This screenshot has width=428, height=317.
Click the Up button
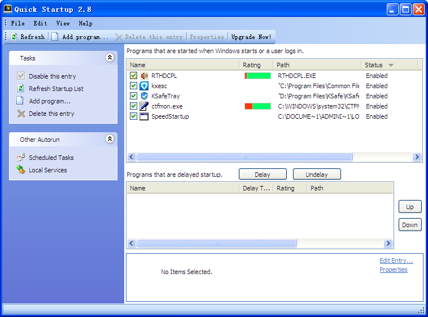(x=410, y=207)
